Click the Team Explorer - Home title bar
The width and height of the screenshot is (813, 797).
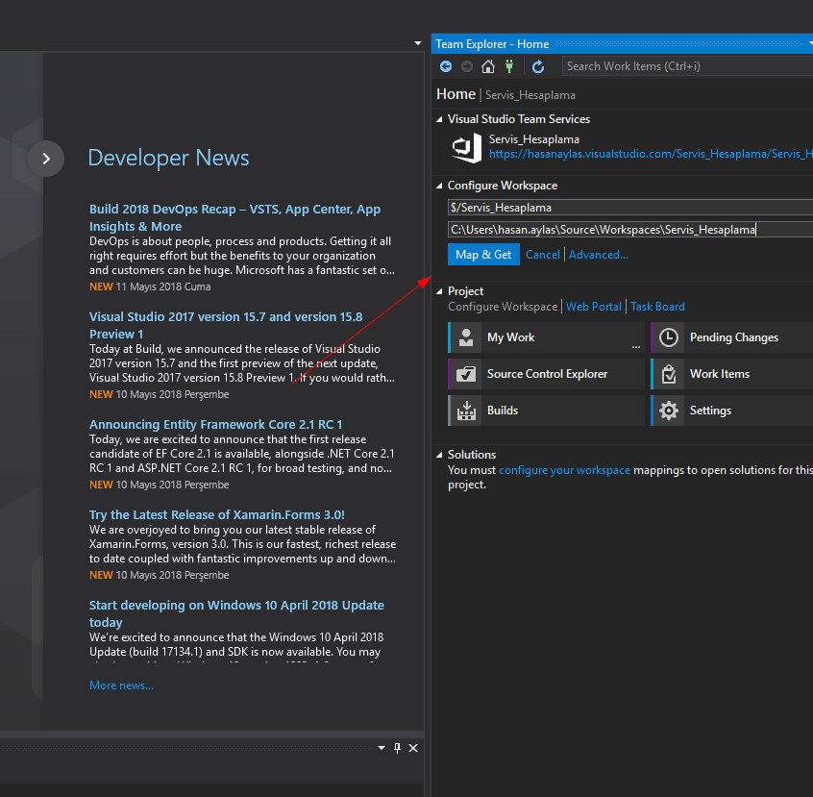click(622, 44)
